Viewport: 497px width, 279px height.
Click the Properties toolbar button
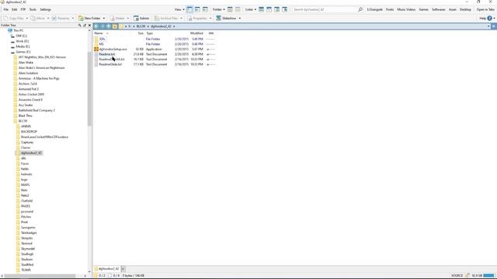(x=197, y=19)
